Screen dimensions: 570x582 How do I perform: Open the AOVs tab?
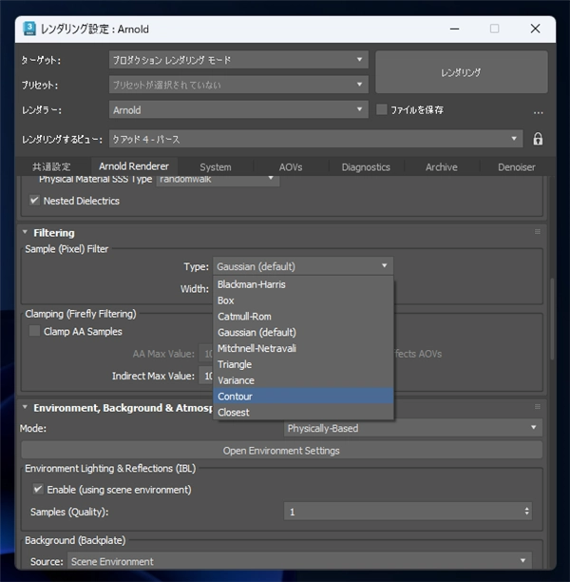[x=291, y=167]
